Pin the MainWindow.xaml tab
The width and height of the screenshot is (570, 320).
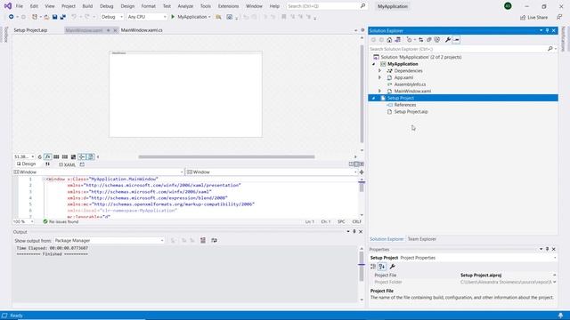109,30
